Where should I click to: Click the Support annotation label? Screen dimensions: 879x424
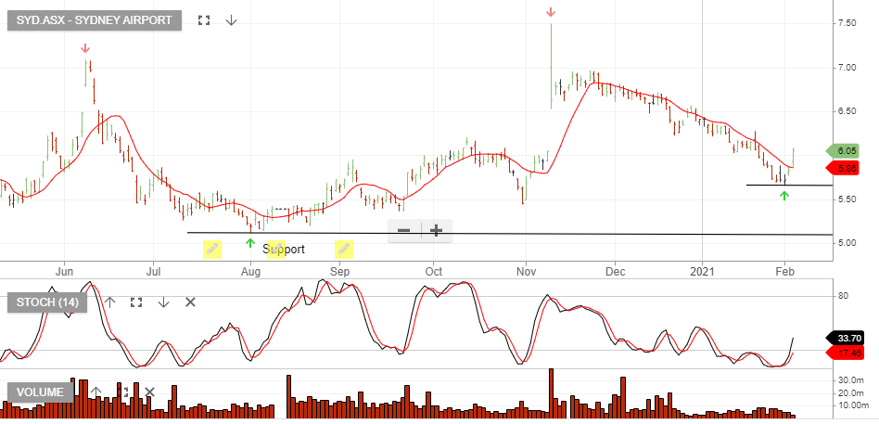pyautogui.click(x=284, y=249)
